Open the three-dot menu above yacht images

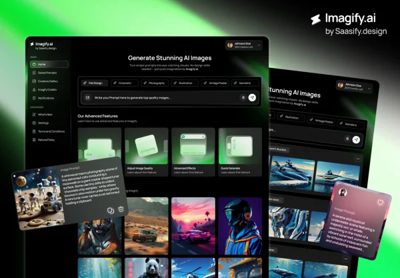[x=358, y=159]
